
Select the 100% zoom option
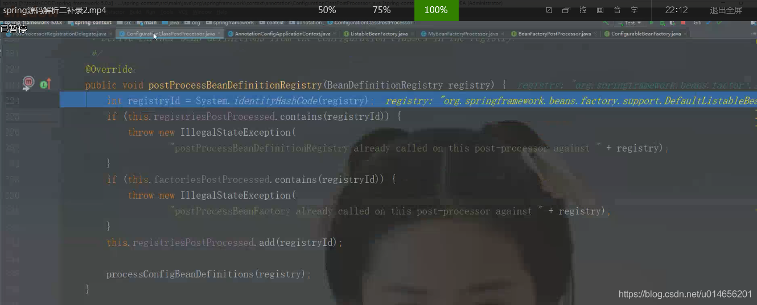[436, 10]
